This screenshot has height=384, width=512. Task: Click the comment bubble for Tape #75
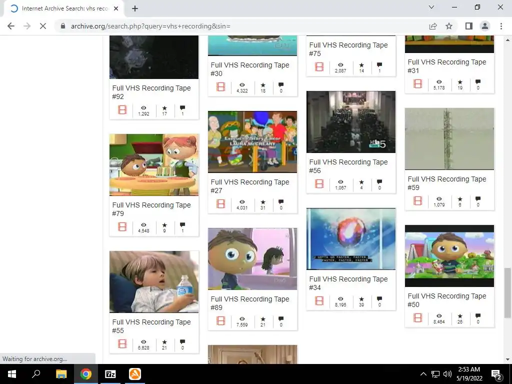(379, 64)
